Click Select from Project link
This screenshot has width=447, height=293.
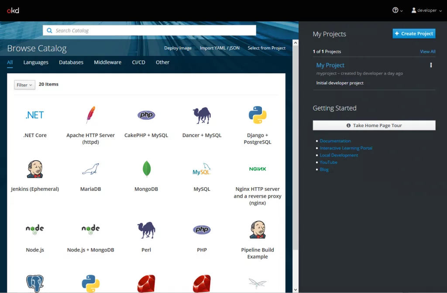(267, 48)
